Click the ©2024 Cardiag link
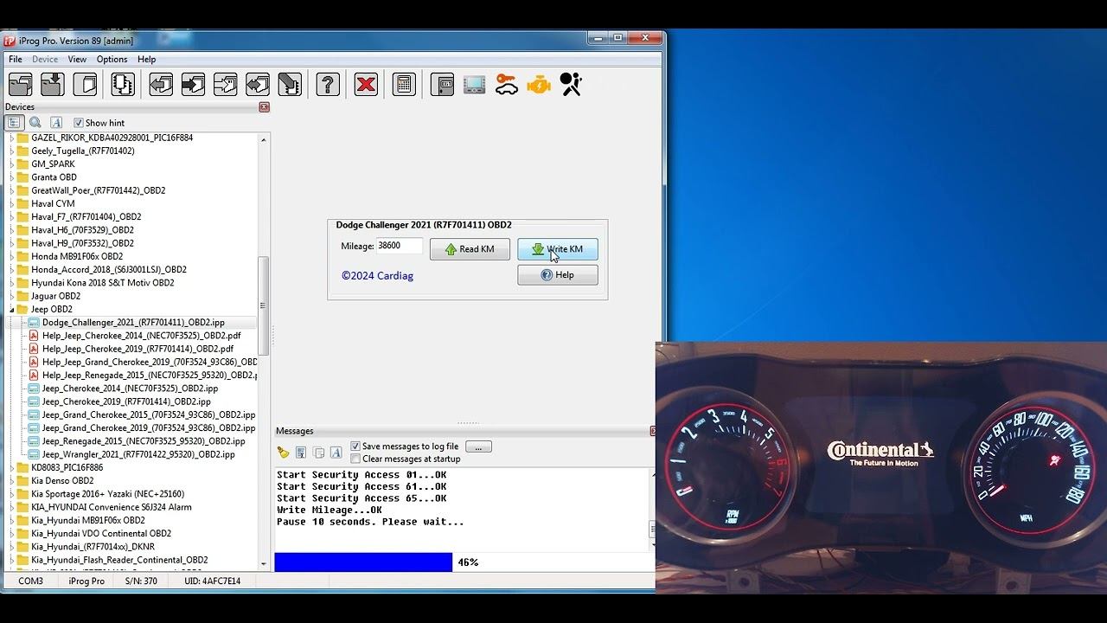 pos(377,276)
